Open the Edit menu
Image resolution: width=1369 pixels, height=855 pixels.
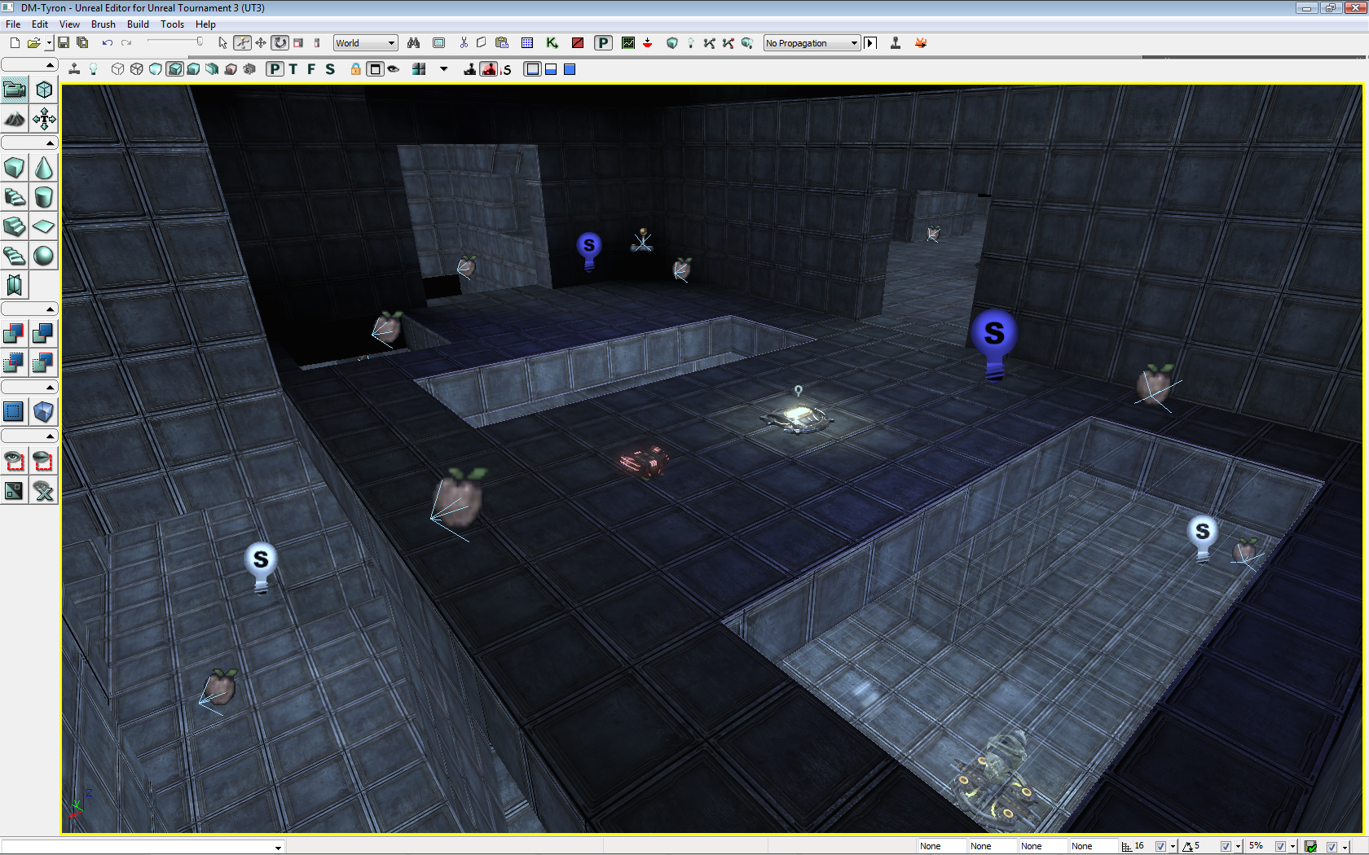40,24
